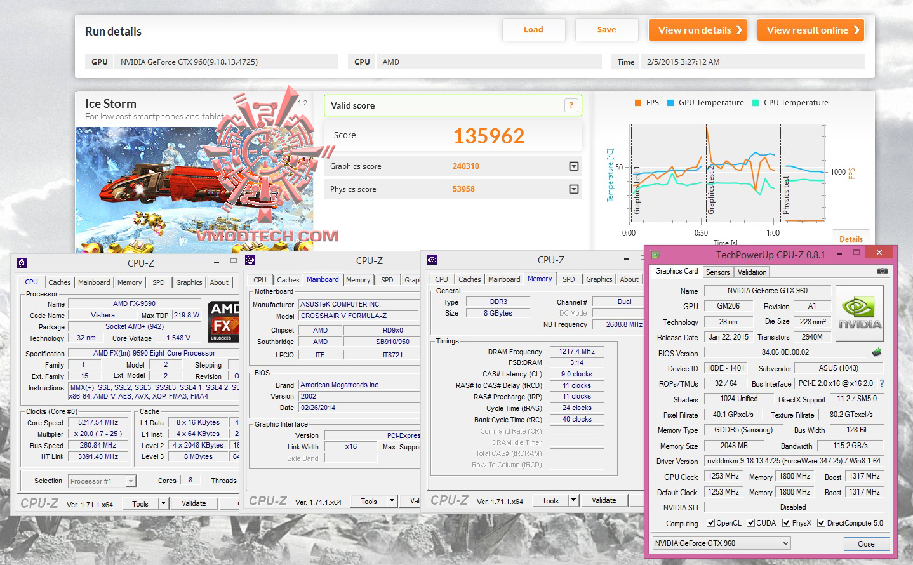Toggle the PhysX checkbox
Image resolution: width=913 pixels, height=565 pixels.
[787, 523]
